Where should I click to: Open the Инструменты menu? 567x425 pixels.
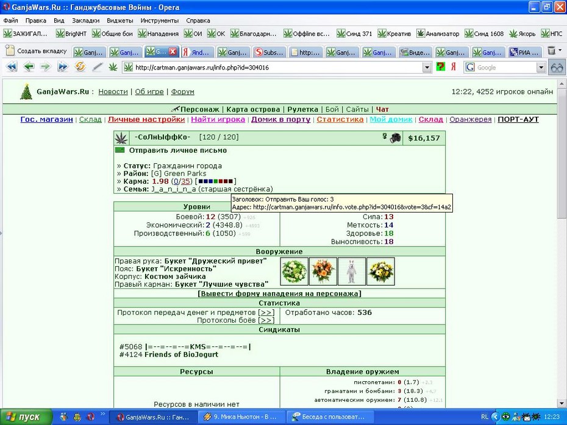point(160,21)
